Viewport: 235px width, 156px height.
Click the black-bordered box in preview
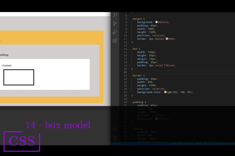(19, 77)
